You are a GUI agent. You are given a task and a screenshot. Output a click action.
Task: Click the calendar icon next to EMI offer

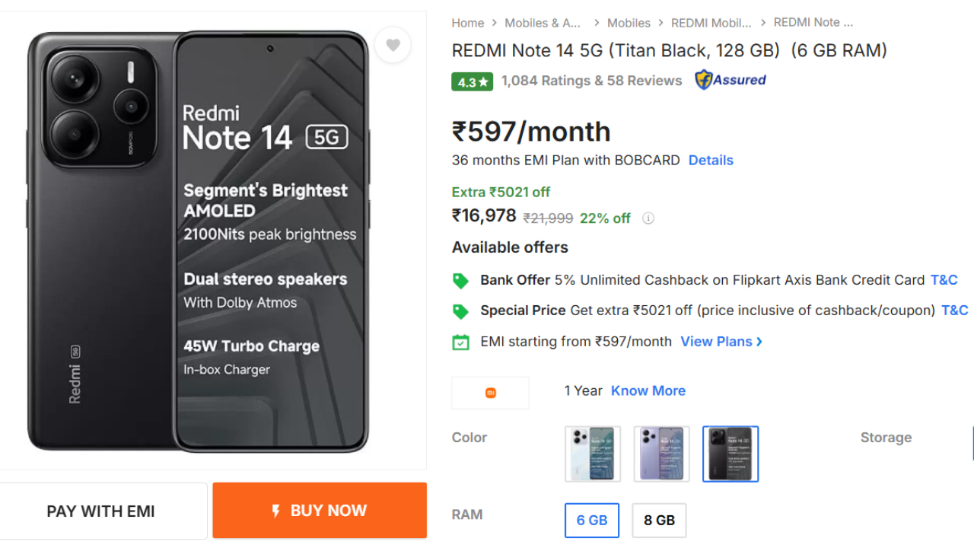click(x=460, y=342)
